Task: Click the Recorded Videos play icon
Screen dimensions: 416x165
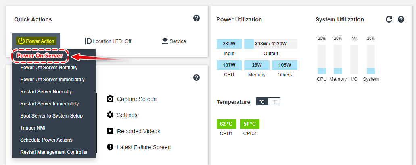Action: 110,131
